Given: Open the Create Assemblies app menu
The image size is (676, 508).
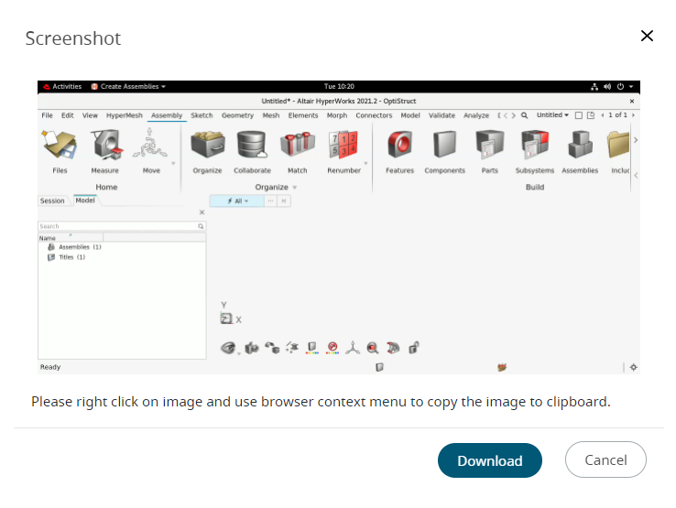Looking at the screenshot, I should coord(128,87).
